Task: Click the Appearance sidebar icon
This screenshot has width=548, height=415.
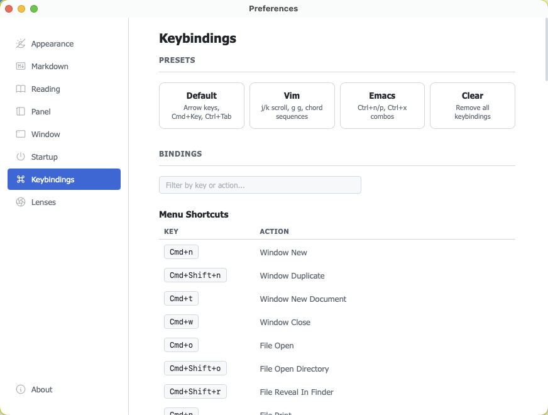Action: (x=21, y=44)
